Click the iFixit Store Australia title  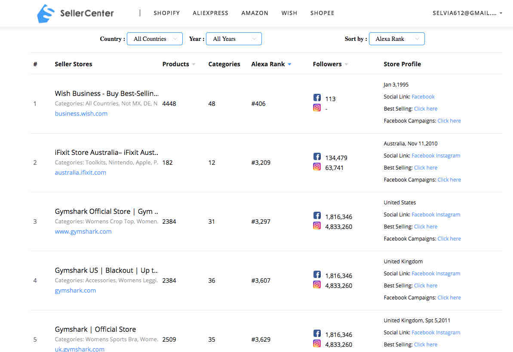106,153
